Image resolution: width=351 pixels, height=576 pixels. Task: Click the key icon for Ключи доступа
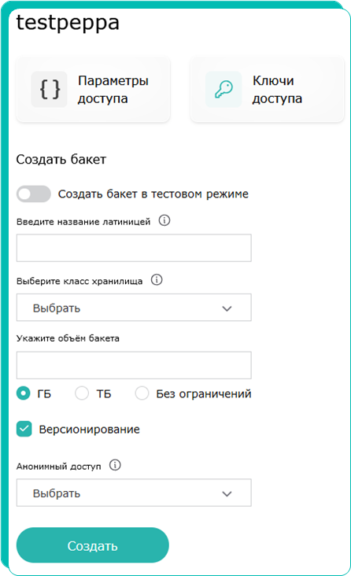(224, 89)
